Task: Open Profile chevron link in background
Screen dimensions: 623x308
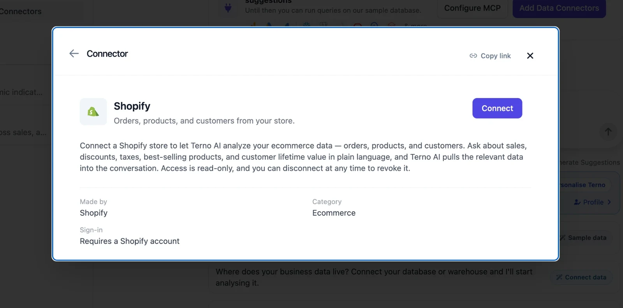Action: point(592,202)
